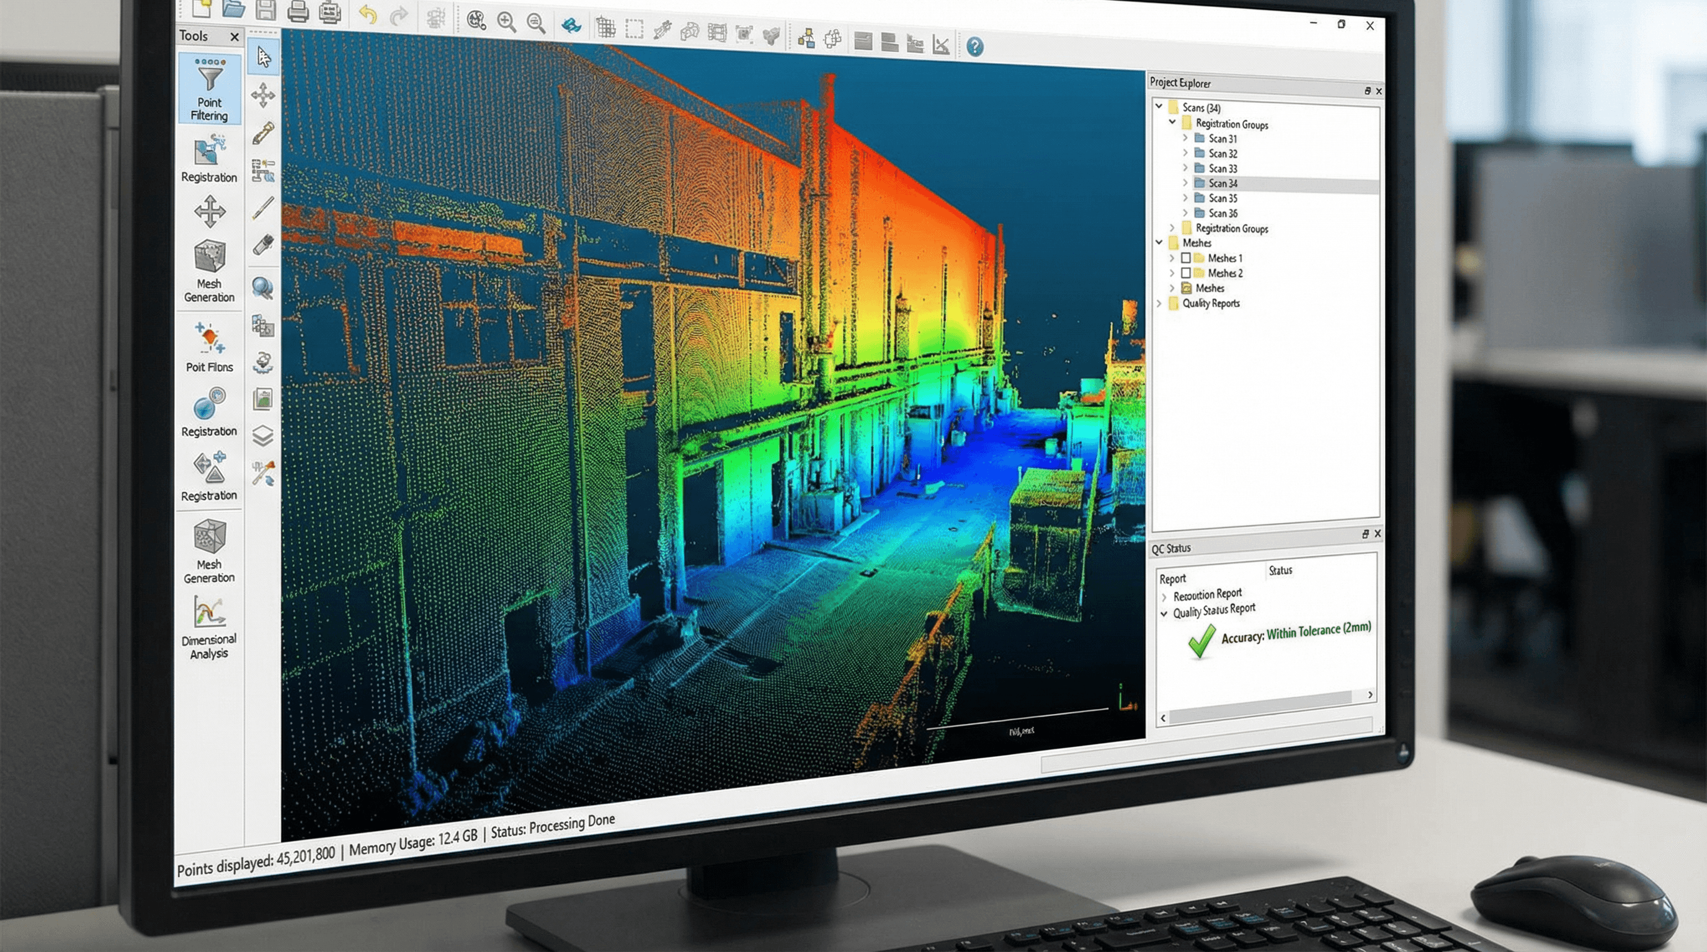This screenshot has width=1707, height=952.
Task: Select Scan 34 in Project Explorer
Action: click(x=1223, y=183)
